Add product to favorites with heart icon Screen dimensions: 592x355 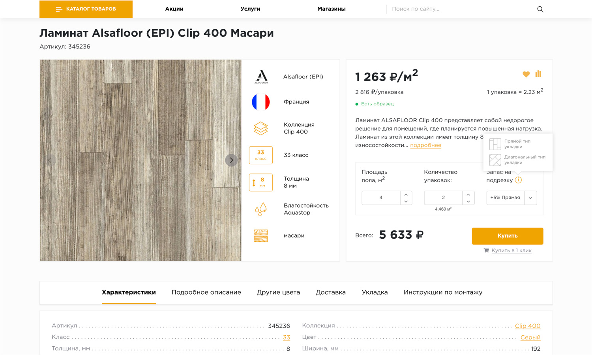(526, 74)
